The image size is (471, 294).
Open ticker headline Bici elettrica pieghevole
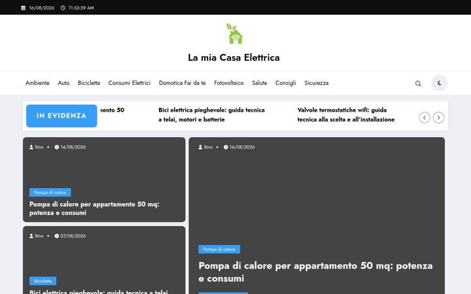pyautogui.click(x=211, y=114)
